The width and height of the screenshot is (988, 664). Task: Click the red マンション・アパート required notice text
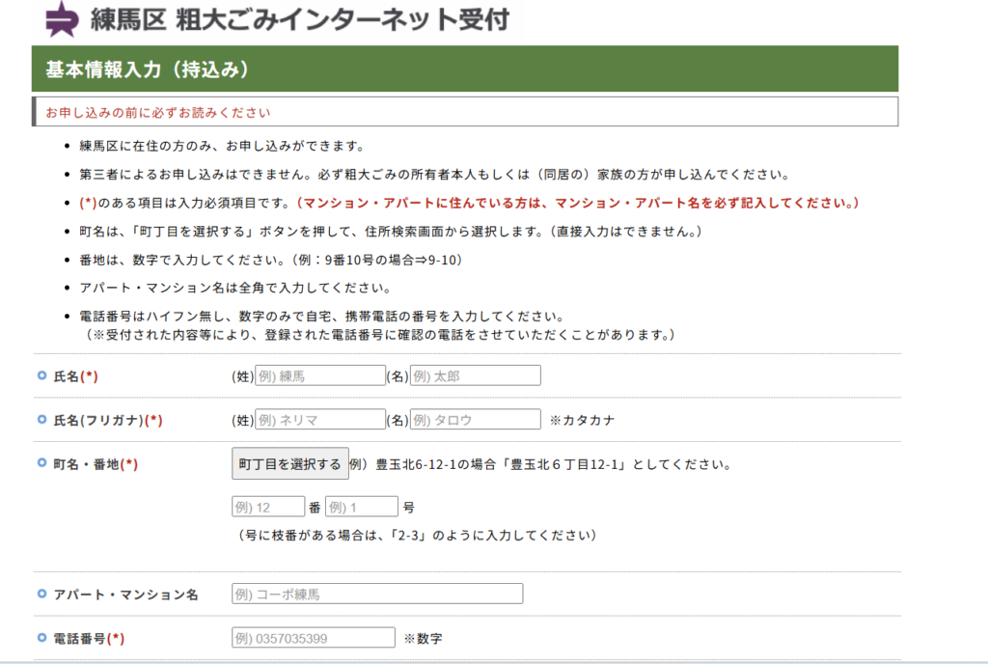tap(577, 203)
